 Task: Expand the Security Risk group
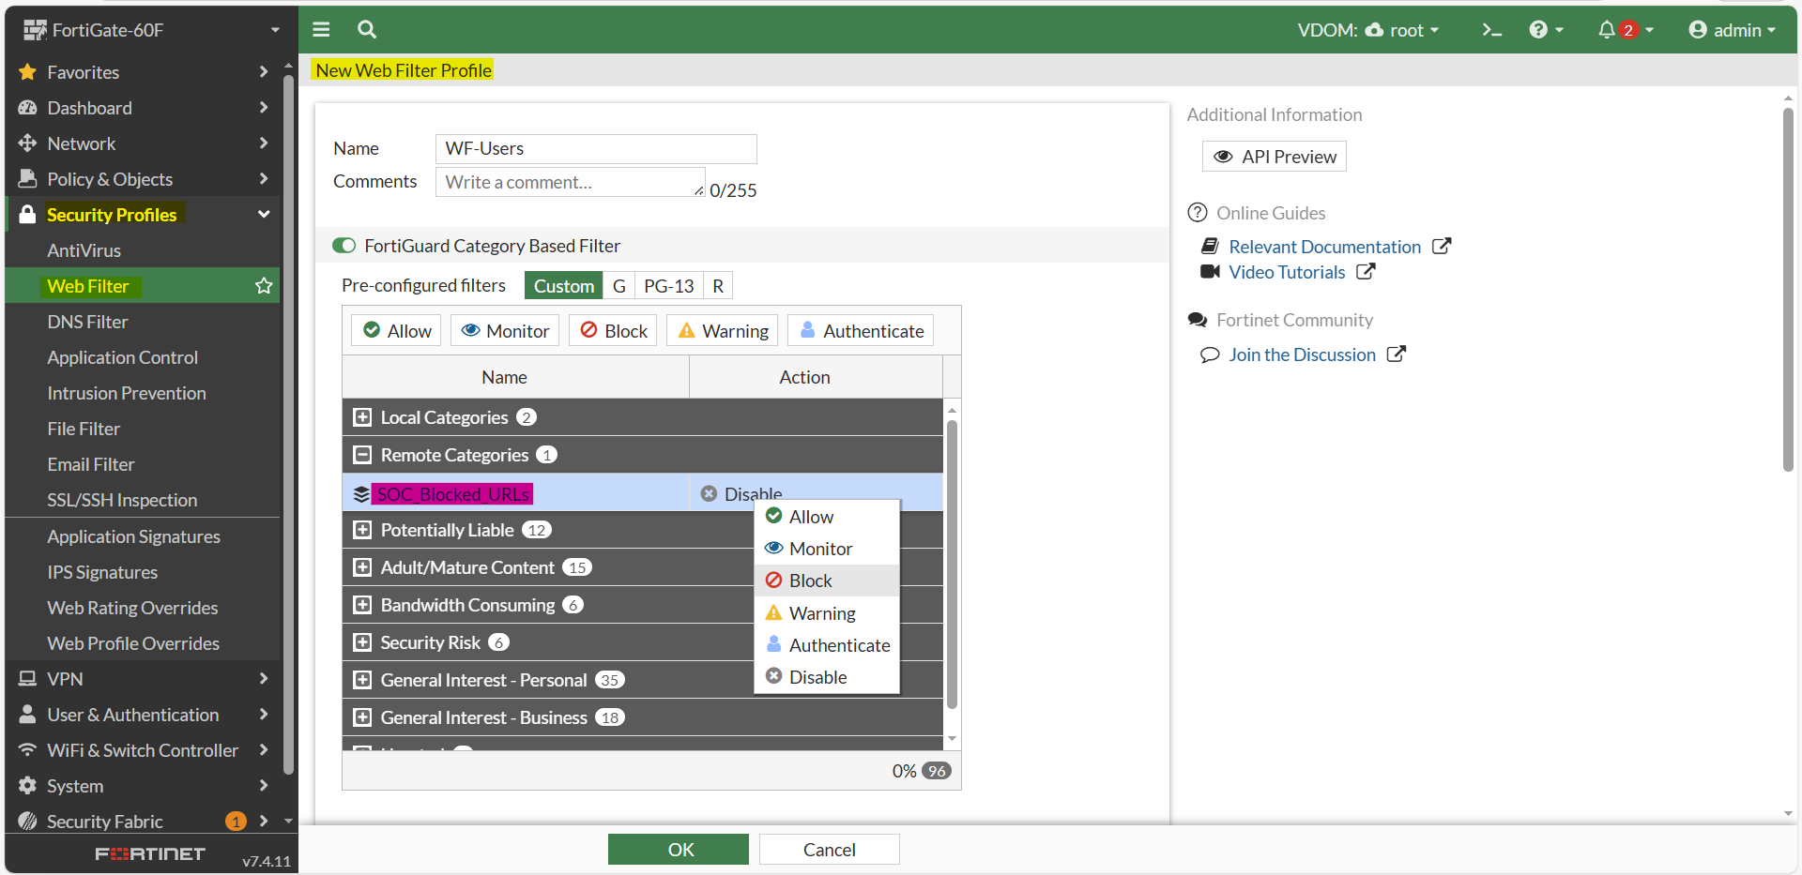(362, 642)
